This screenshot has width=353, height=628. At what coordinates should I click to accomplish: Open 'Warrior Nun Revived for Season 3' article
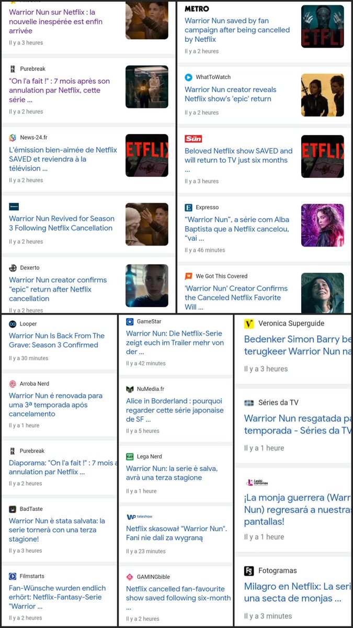coord(62,223)
